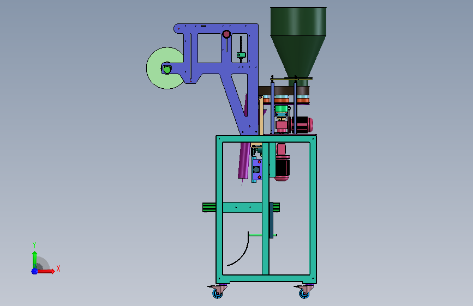Select the blue sealing block with red bolts

tap(257, 170)
